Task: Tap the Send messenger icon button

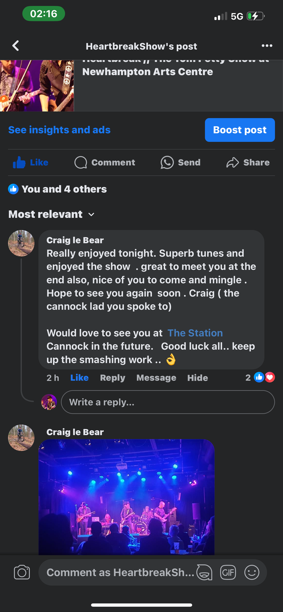Action: (181, 163)
